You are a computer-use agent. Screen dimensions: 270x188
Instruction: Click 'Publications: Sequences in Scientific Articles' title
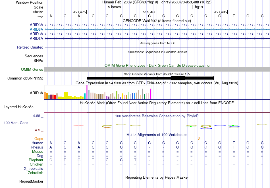pos(157,52)
